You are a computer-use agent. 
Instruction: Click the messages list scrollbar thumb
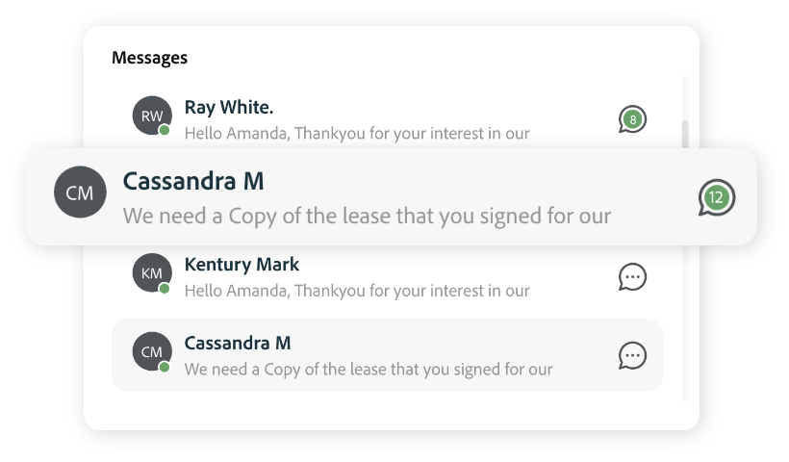tap(685, 135)
